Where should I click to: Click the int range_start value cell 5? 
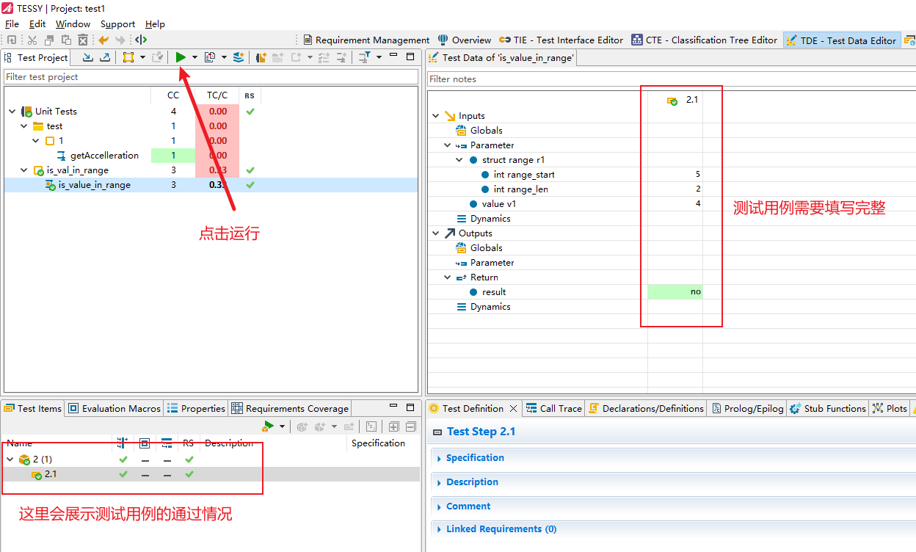click(x=675, y=175)
